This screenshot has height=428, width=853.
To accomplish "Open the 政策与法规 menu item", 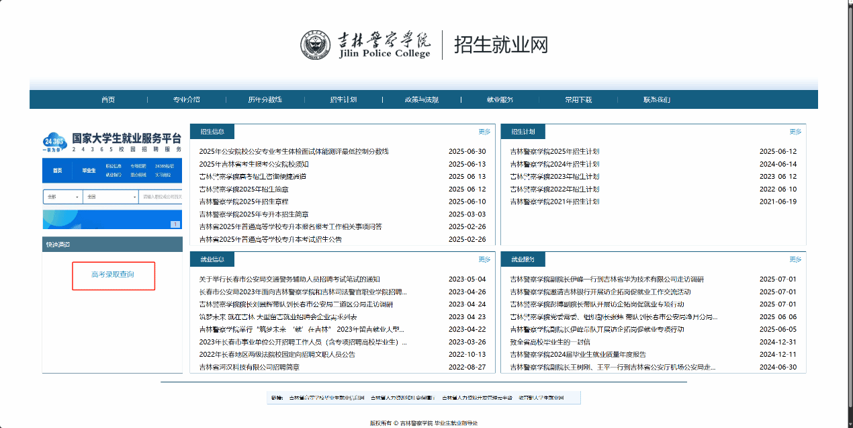I will tap(422, 99).
